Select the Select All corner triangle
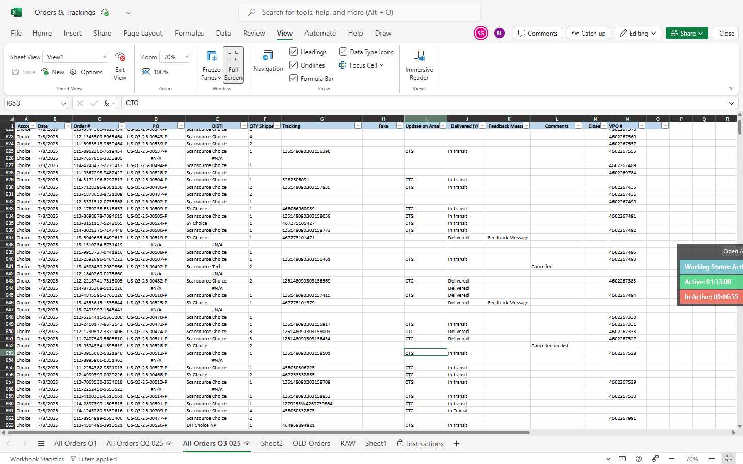Screen dimensions: 743x464 (8, 119)
